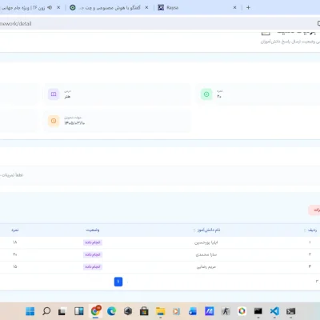
Task: Select pagination page 1 button
Action: pos(118,282)
